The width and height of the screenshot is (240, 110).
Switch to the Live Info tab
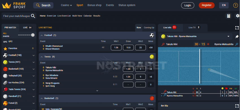(x=170, y=28)
